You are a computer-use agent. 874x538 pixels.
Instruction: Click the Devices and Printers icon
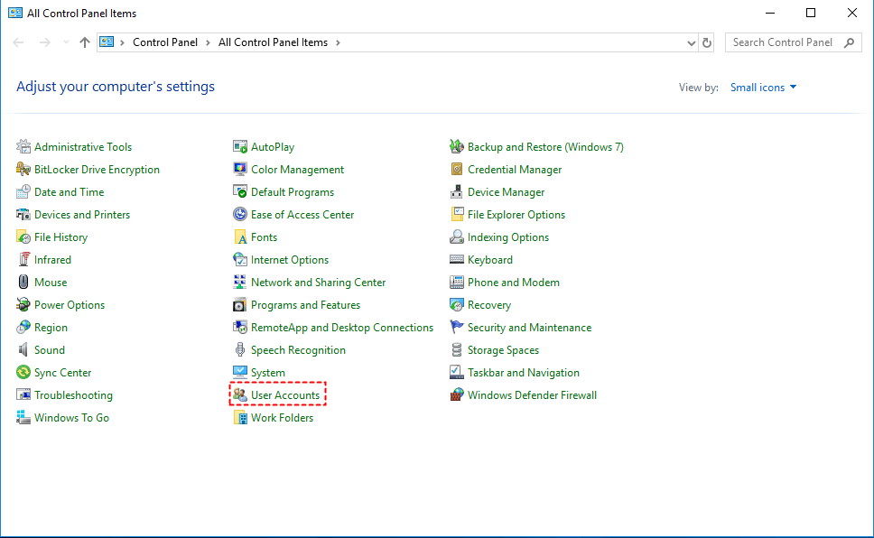(x=23, y=215)
